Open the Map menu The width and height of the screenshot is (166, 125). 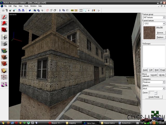[15, 6]
